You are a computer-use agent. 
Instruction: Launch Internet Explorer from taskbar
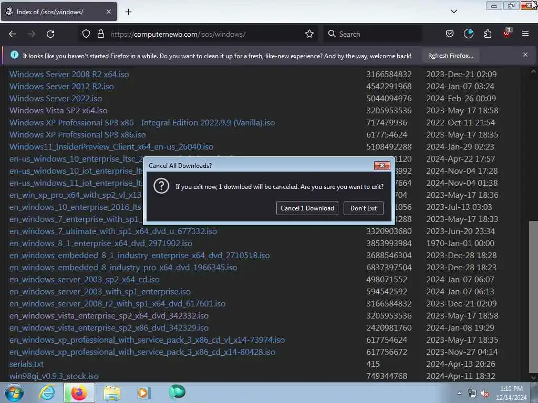pyautogui.click(x=47, y=393)
